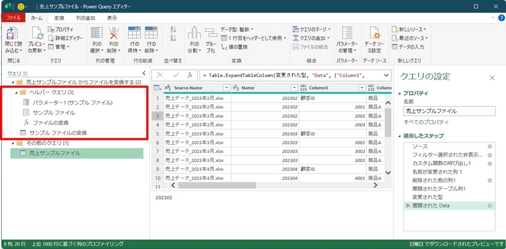The image size is (506, 249).
Task: Click the パラメーターの管理 icon
Action: tap(347, 33)
